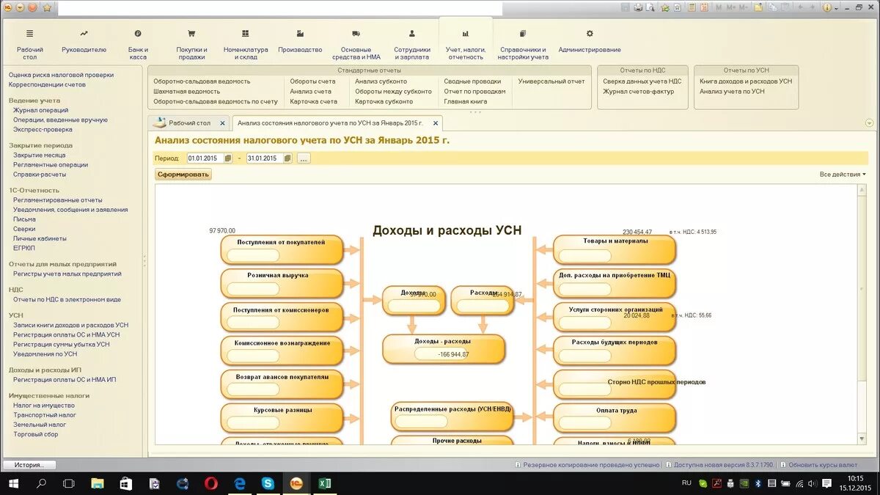
Task: Click the Сформировать button
Action: 183,175
